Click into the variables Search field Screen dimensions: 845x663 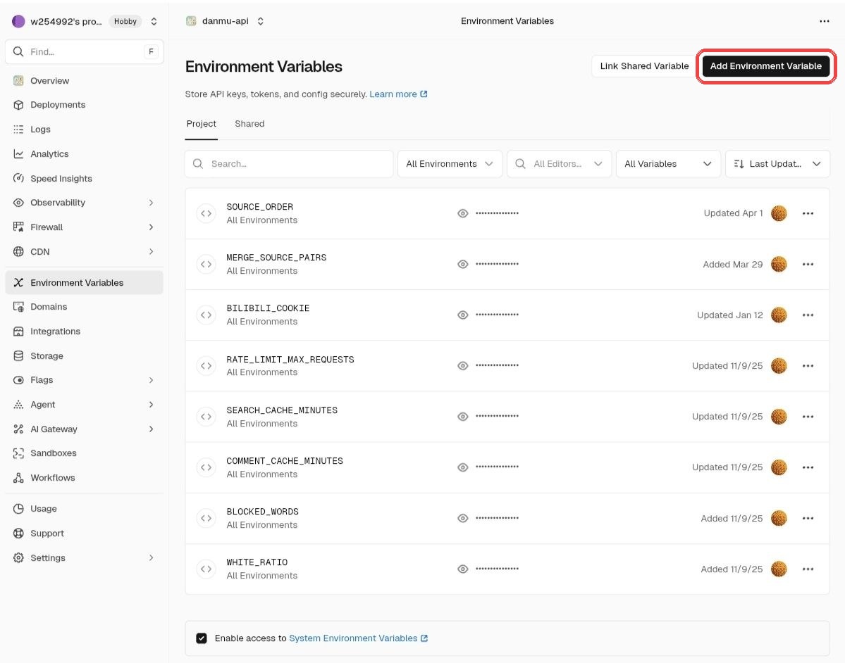[x=289, y=163]
